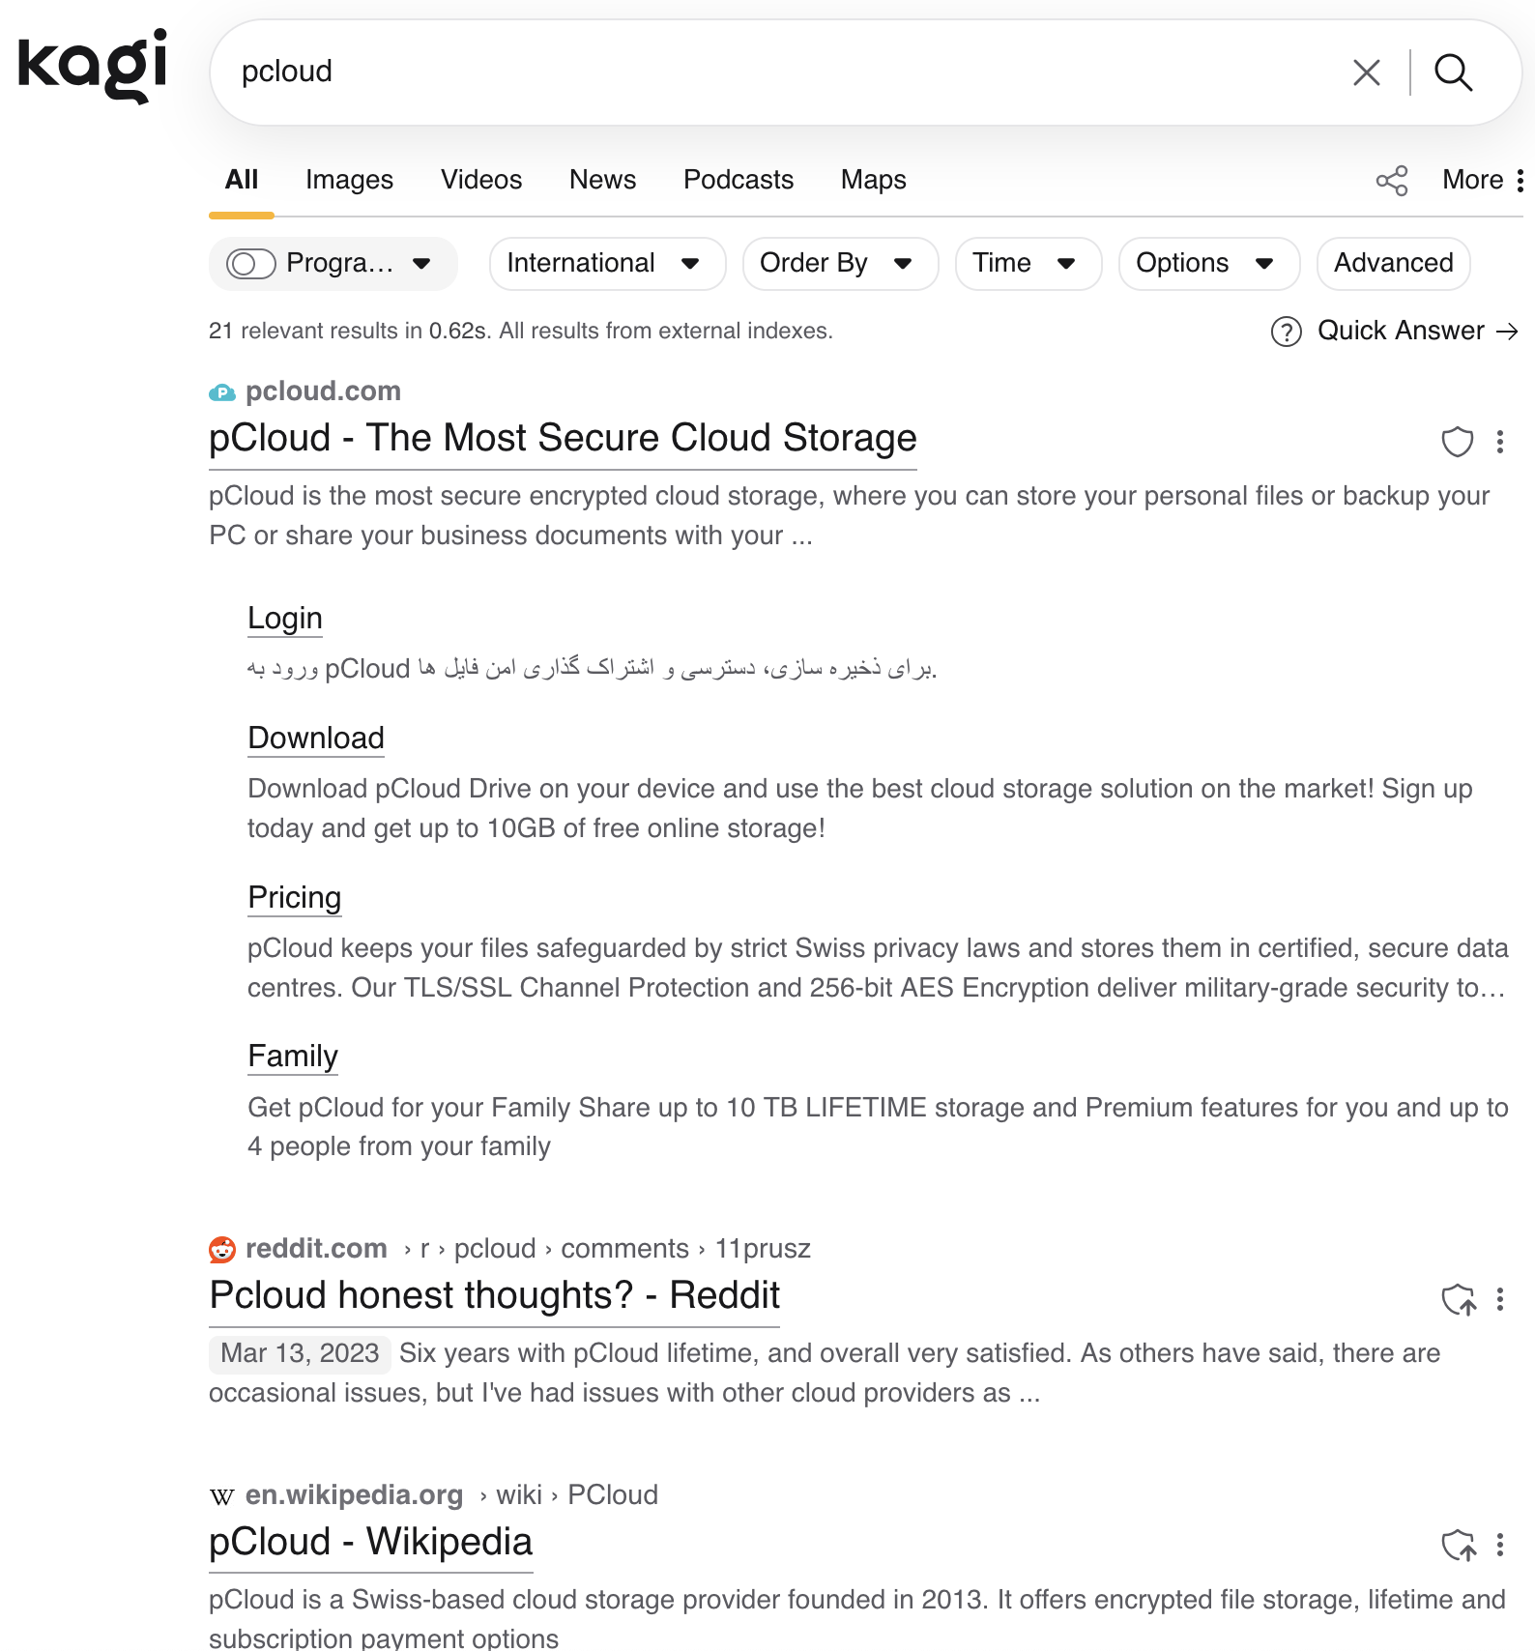The image size is (1535, 1651).
Task: Expand the International region dropdown
Action: point(607,264)
